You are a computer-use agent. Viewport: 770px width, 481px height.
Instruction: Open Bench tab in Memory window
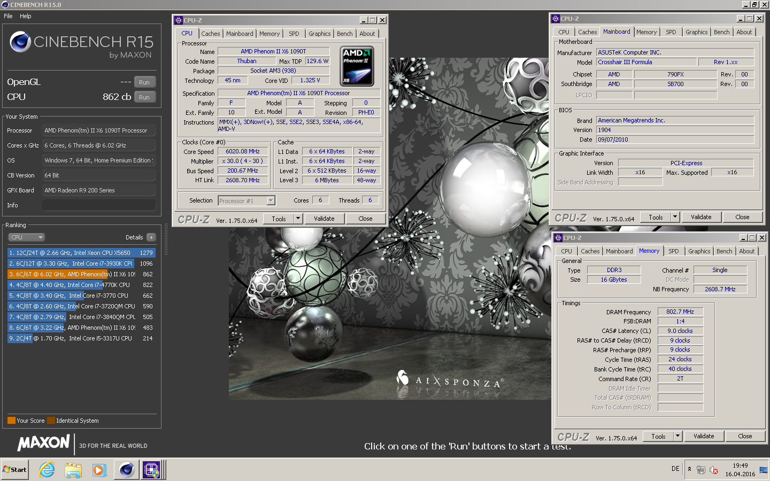click(725, 251)
